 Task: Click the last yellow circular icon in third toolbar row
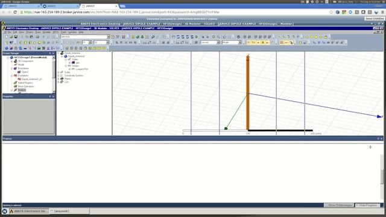click(104, 48)
